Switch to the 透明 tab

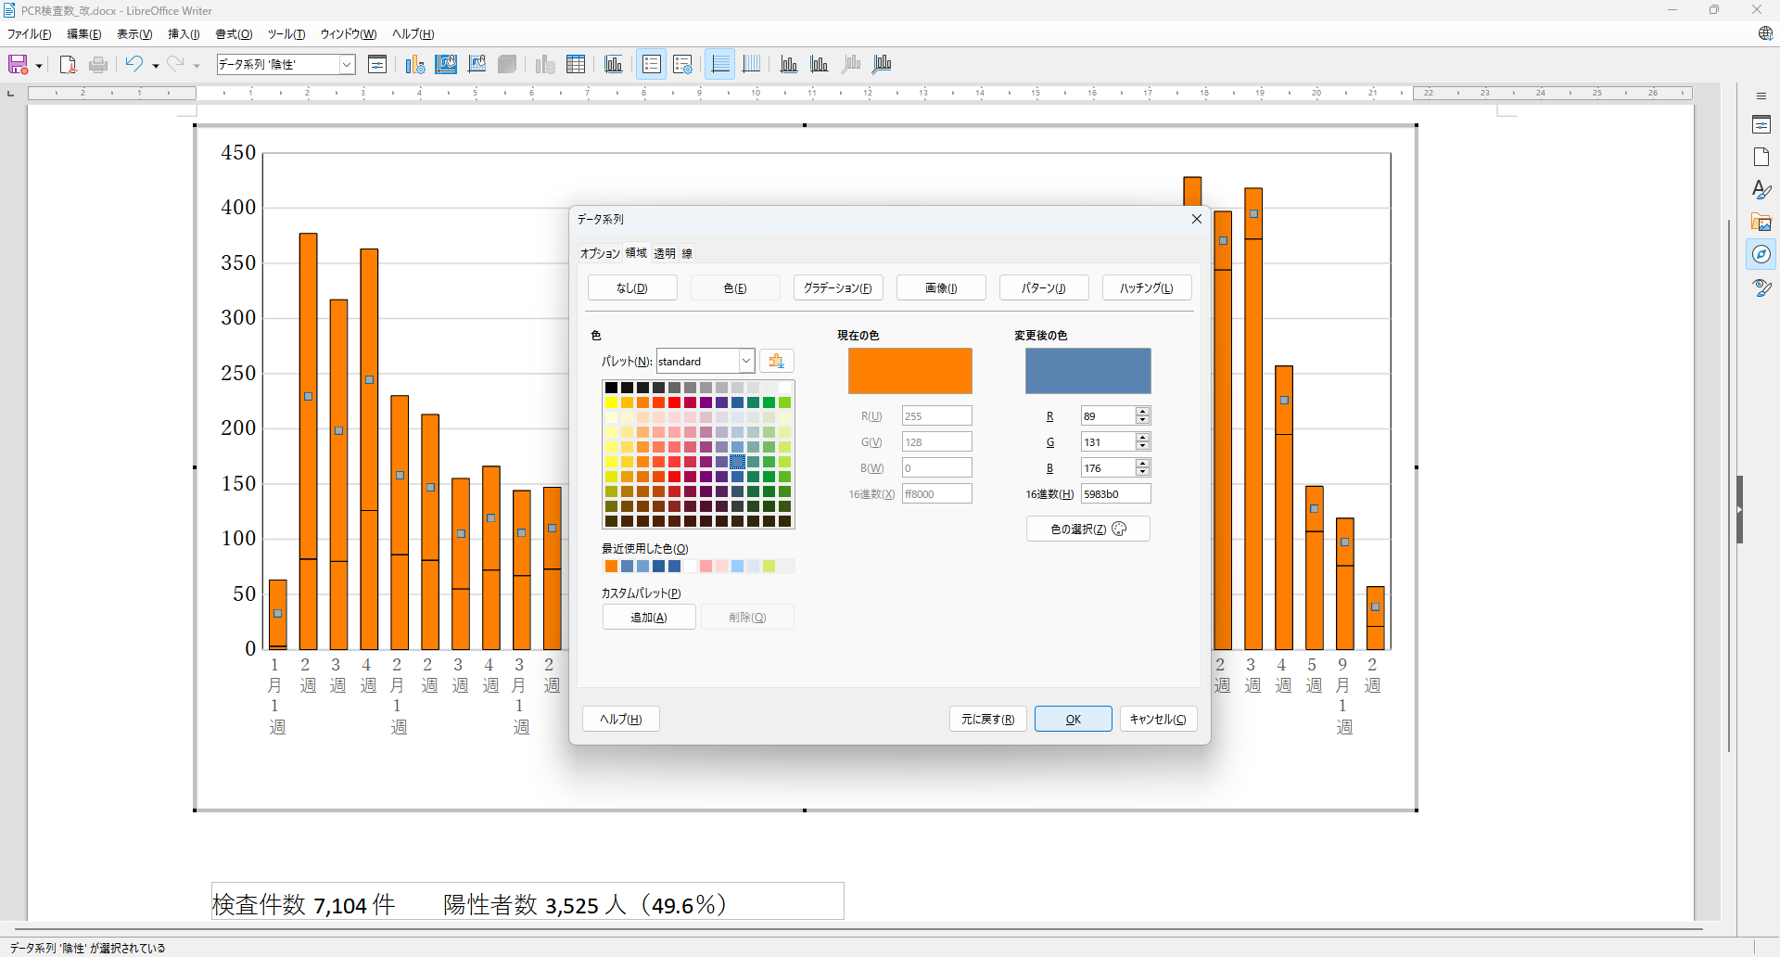click(664, 253)
